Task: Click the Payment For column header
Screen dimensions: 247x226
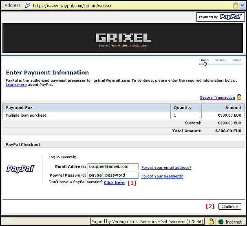Action: click(x=86, y=108)
